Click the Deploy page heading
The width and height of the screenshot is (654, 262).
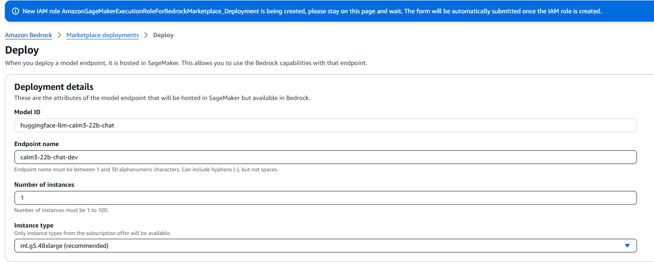(22, 50)
